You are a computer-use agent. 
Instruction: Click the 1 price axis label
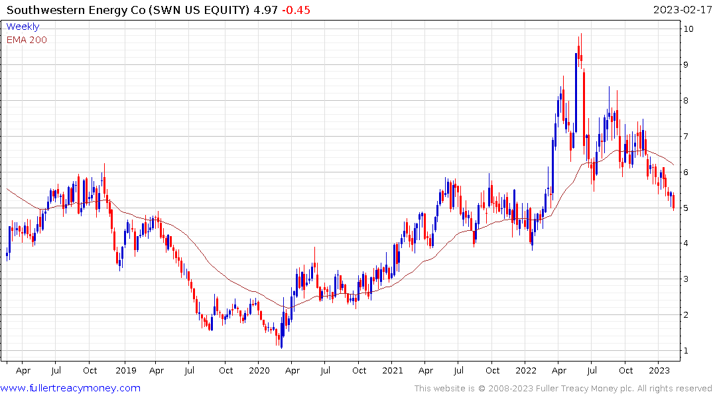coord(686,351)
